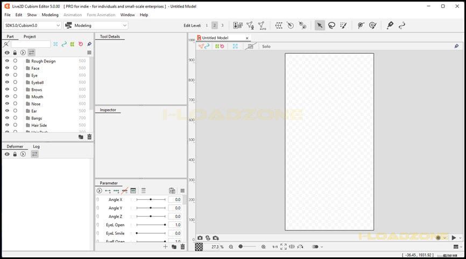Hide the Bangs part folder

(x=7, y=118)
